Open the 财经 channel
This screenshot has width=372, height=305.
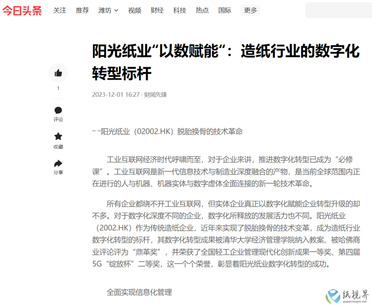pos(157,10)
